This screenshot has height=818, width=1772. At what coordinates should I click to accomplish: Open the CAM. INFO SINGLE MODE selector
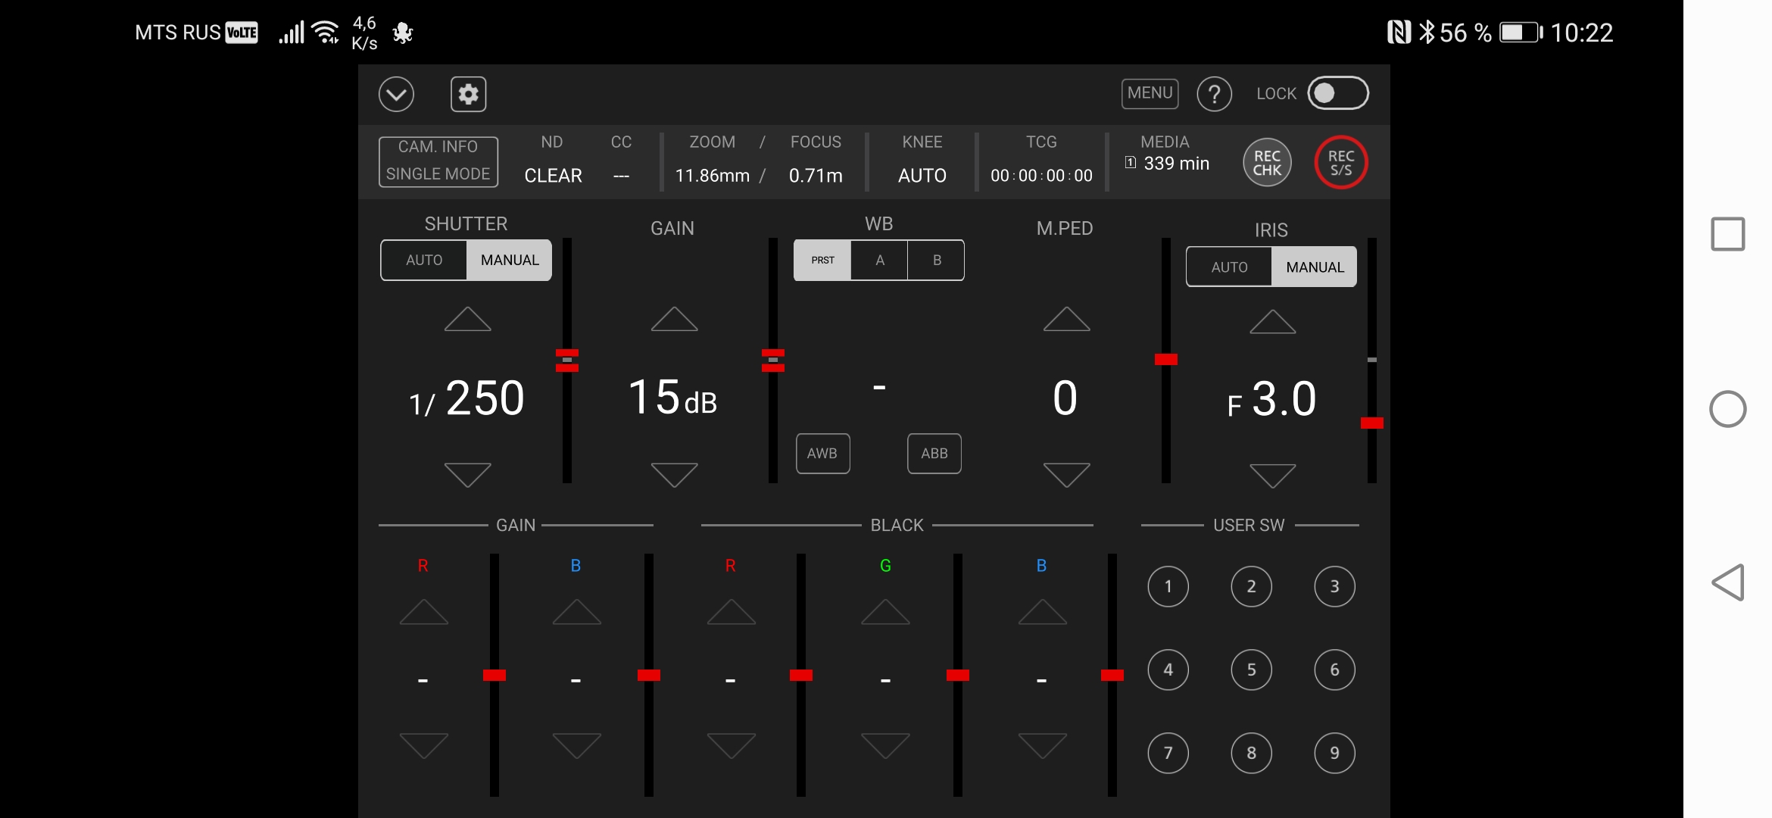(438, 161)
